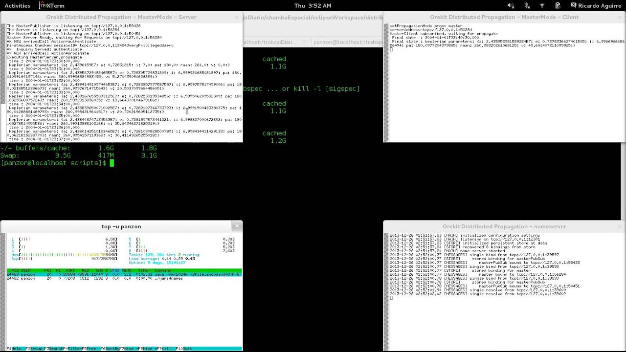
Task: Click the TIME+ column header
Action: tap(145, 270)
